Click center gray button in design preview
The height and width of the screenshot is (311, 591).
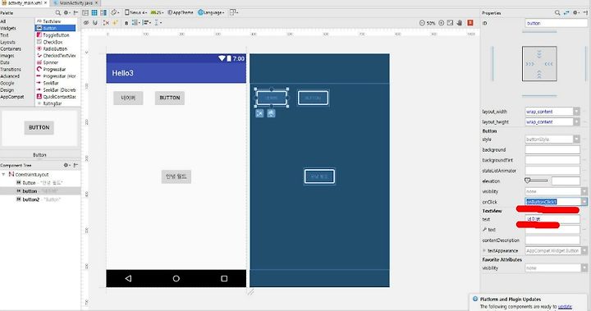tap(176, 176)
